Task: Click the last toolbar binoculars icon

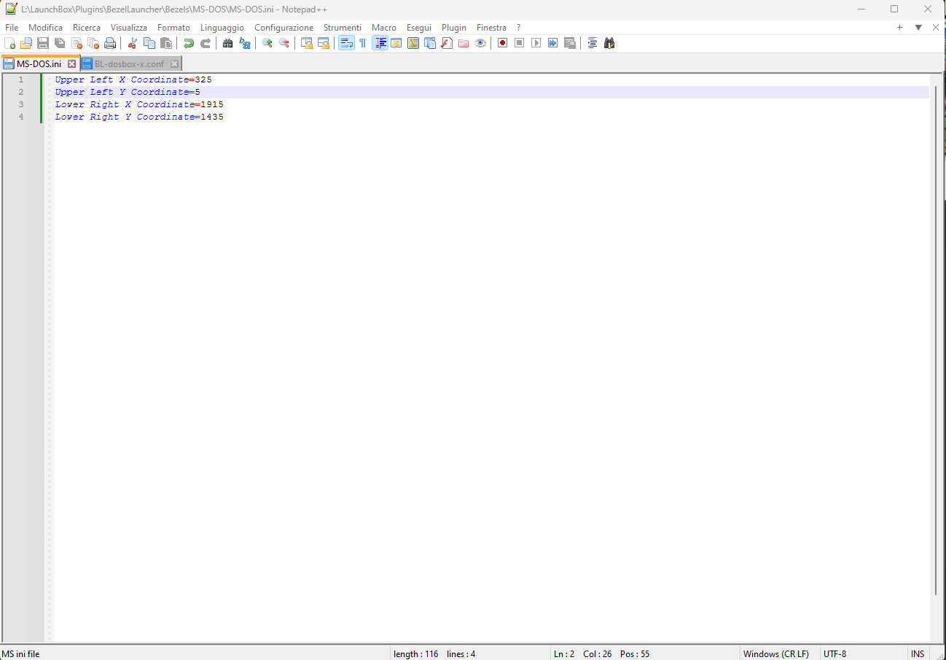Action: click(609, 43)
